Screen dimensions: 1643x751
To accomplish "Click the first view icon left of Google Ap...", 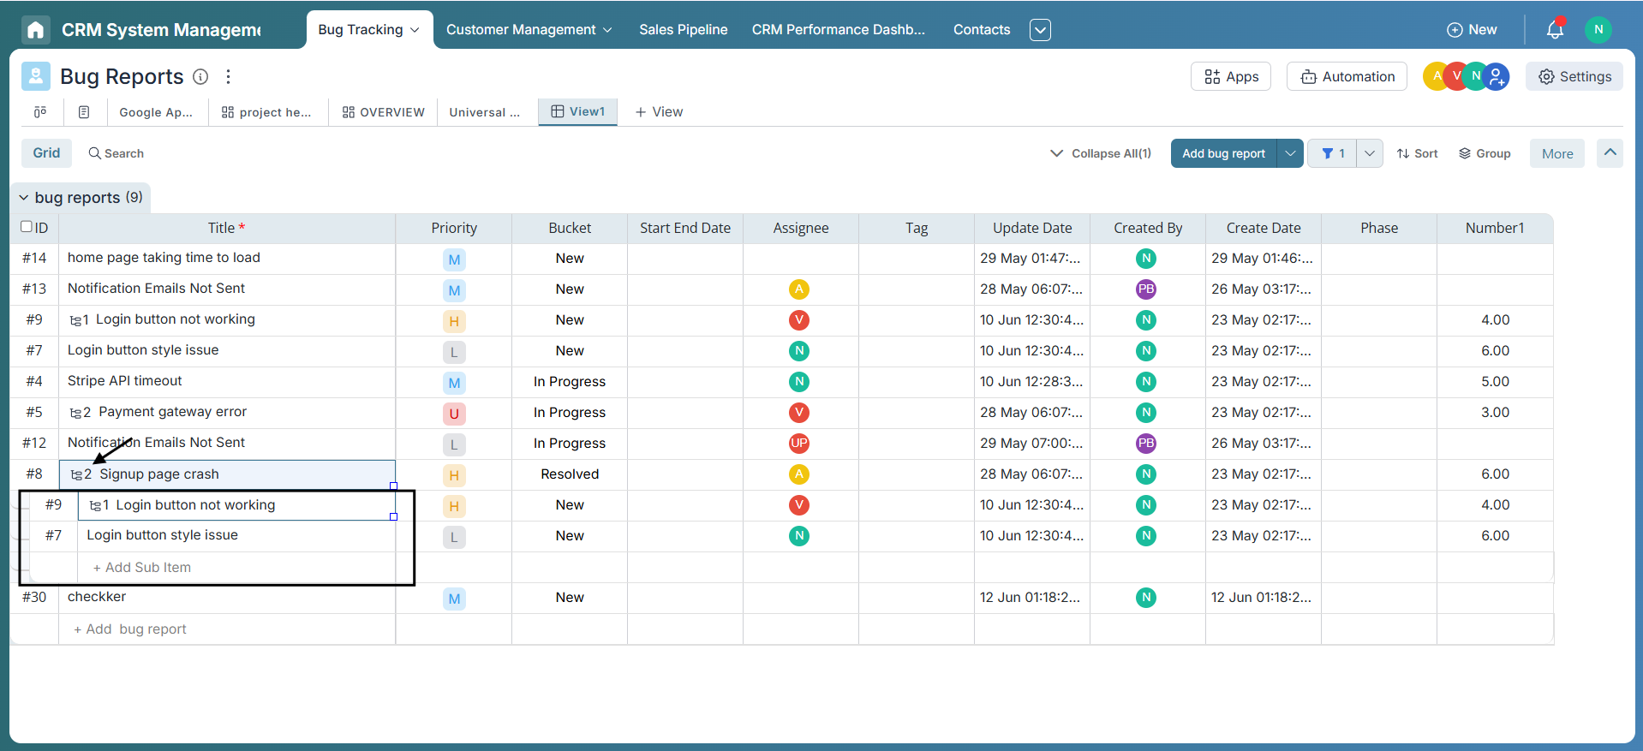I will (x=40, y=112).
